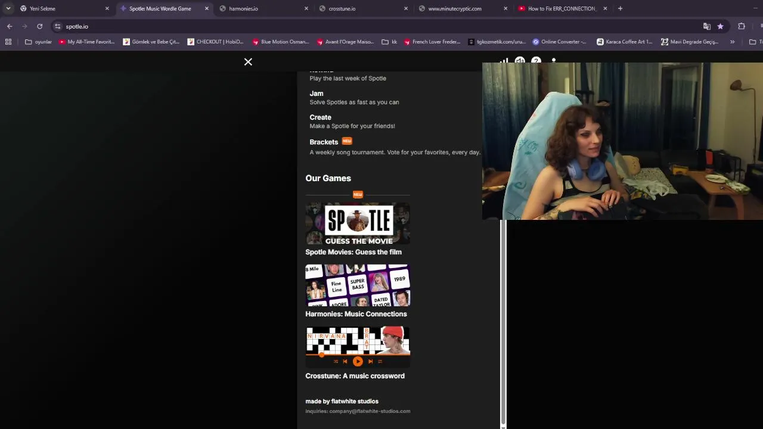This screenshot has height=429, width=763.
Task: Open the French Lover Freder... bookmark
Action: 432,42
